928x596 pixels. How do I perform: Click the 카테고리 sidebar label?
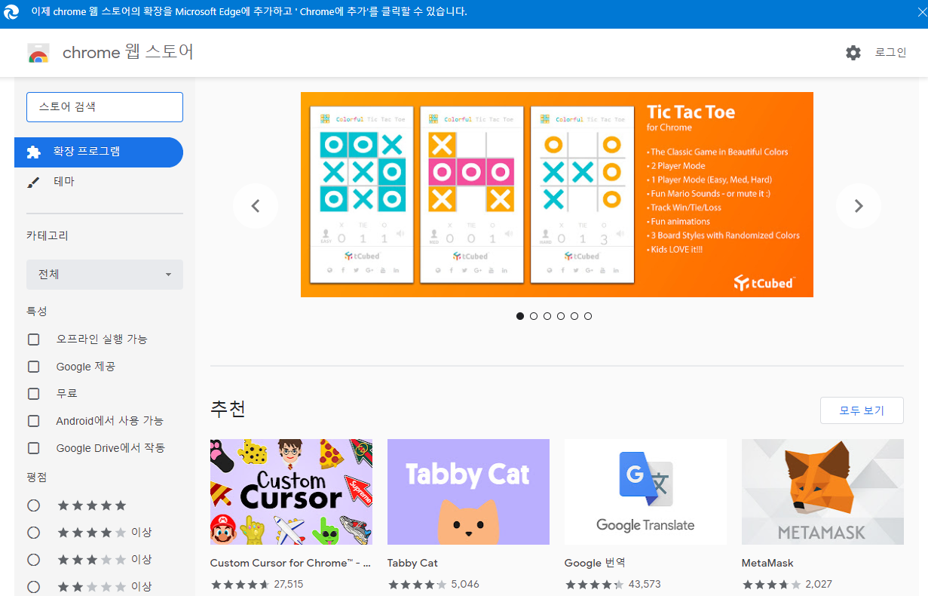(x=47, y=235)
